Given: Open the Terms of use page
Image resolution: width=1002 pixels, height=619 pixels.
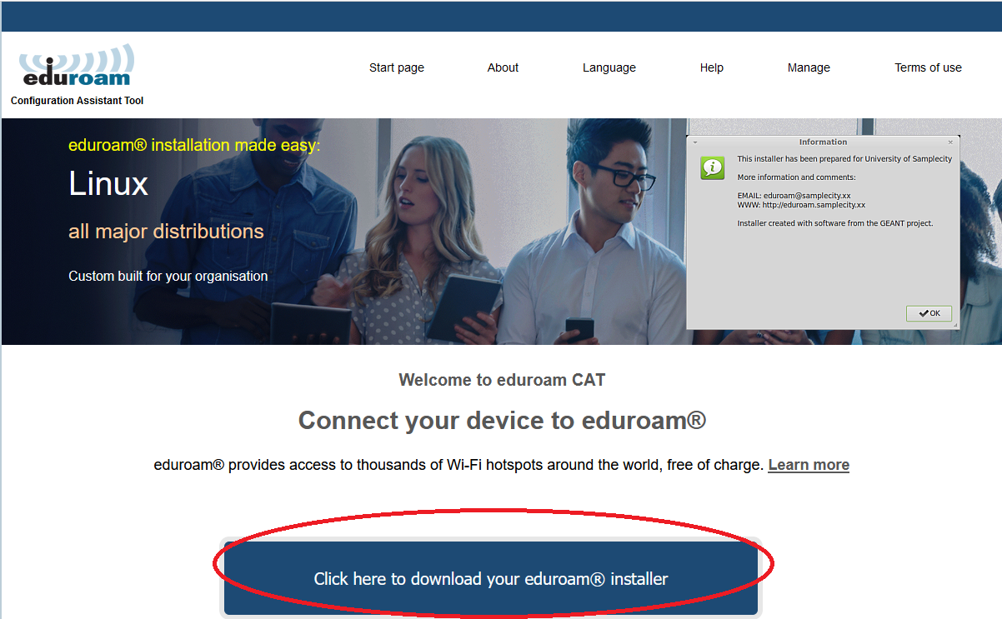Looking at the screenshot, I should (x=928, y=67).
